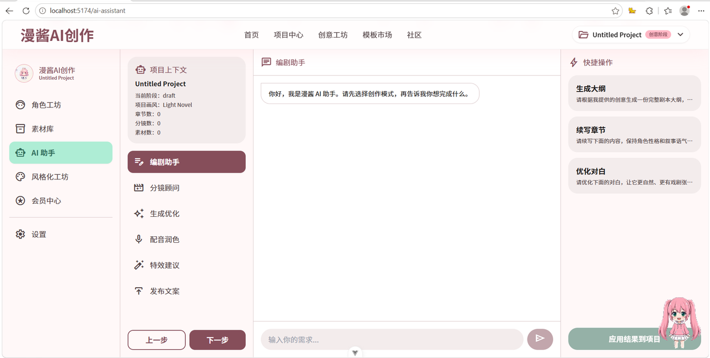The height and width of the screenshot is (358, 710).
Task: Focus the 输入你的需求 input field
Action: coord(392,339)
